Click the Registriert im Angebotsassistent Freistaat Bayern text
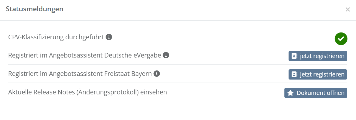356x120 pixels. pyautogui.click(x=80, y=74)
